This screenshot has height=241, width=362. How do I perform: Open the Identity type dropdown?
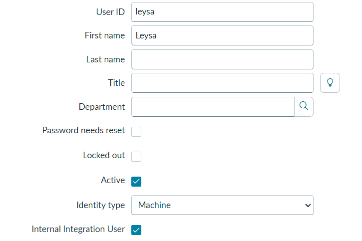click(222, 205)
